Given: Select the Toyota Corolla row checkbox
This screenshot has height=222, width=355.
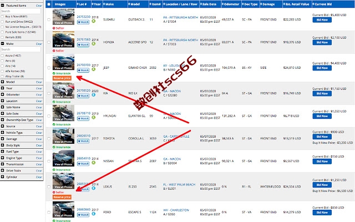Looking at the screenshot, I should coord(49,139).
